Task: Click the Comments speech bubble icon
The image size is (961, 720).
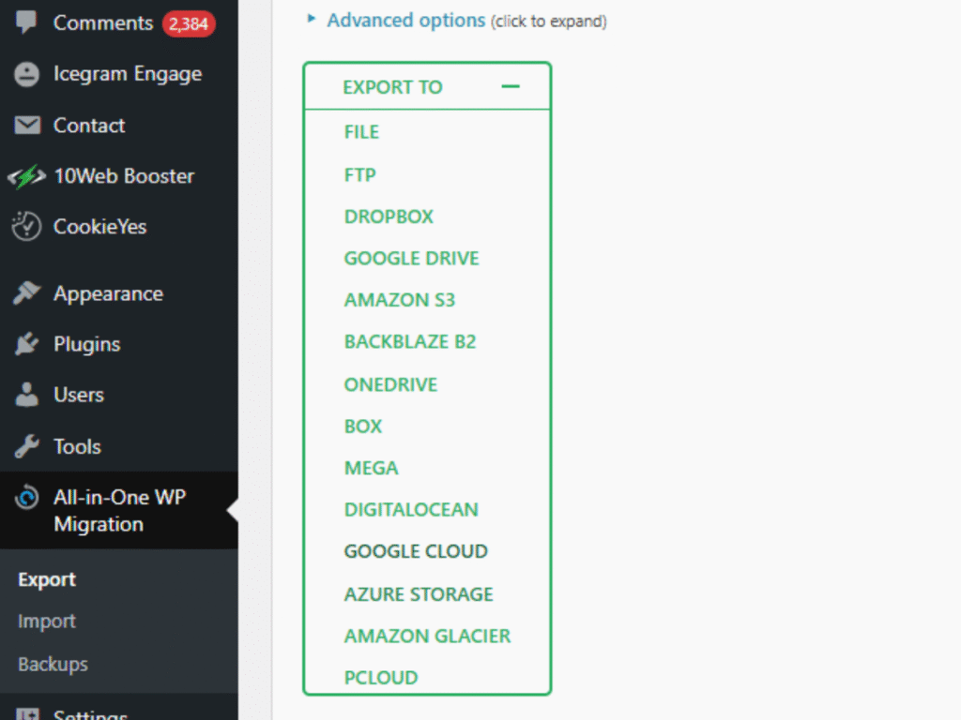Action: coord(26,22)
